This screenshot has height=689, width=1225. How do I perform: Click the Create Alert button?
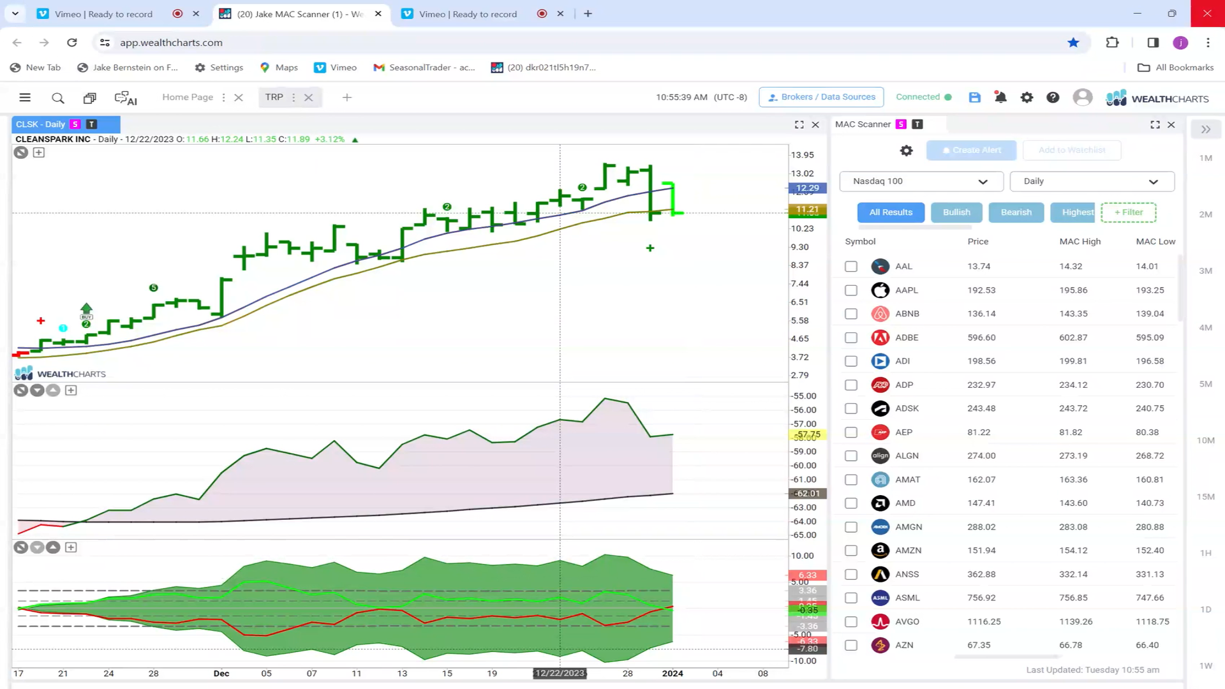point(971,151)
